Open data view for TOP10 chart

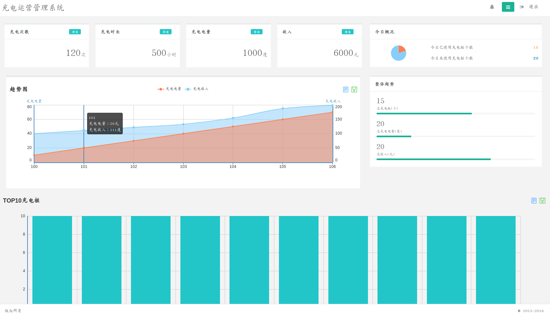point(534,201)
